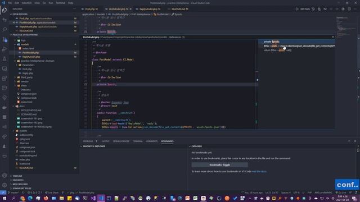Click UTF-8 encoding in status bar
360x202 pixels.
pos(296,192)
